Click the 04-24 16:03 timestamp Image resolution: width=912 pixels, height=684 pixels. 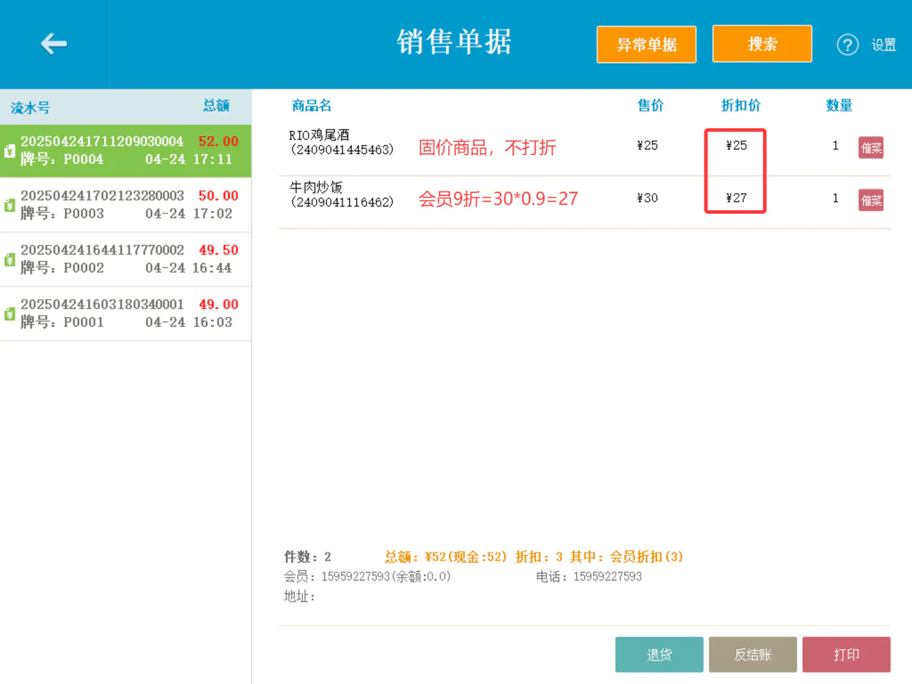(x=189, y=322)
